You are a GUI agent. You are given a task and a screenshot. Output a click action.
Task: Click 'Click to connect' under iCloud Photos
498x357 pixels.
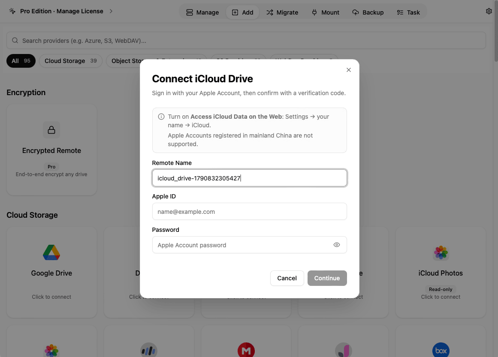tap(441, 297)
